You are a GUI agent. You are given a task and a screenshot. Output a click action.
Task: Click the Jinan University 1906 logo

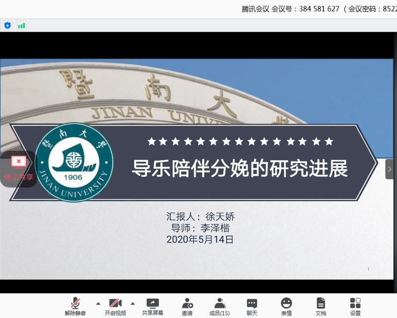coord(74,162)
